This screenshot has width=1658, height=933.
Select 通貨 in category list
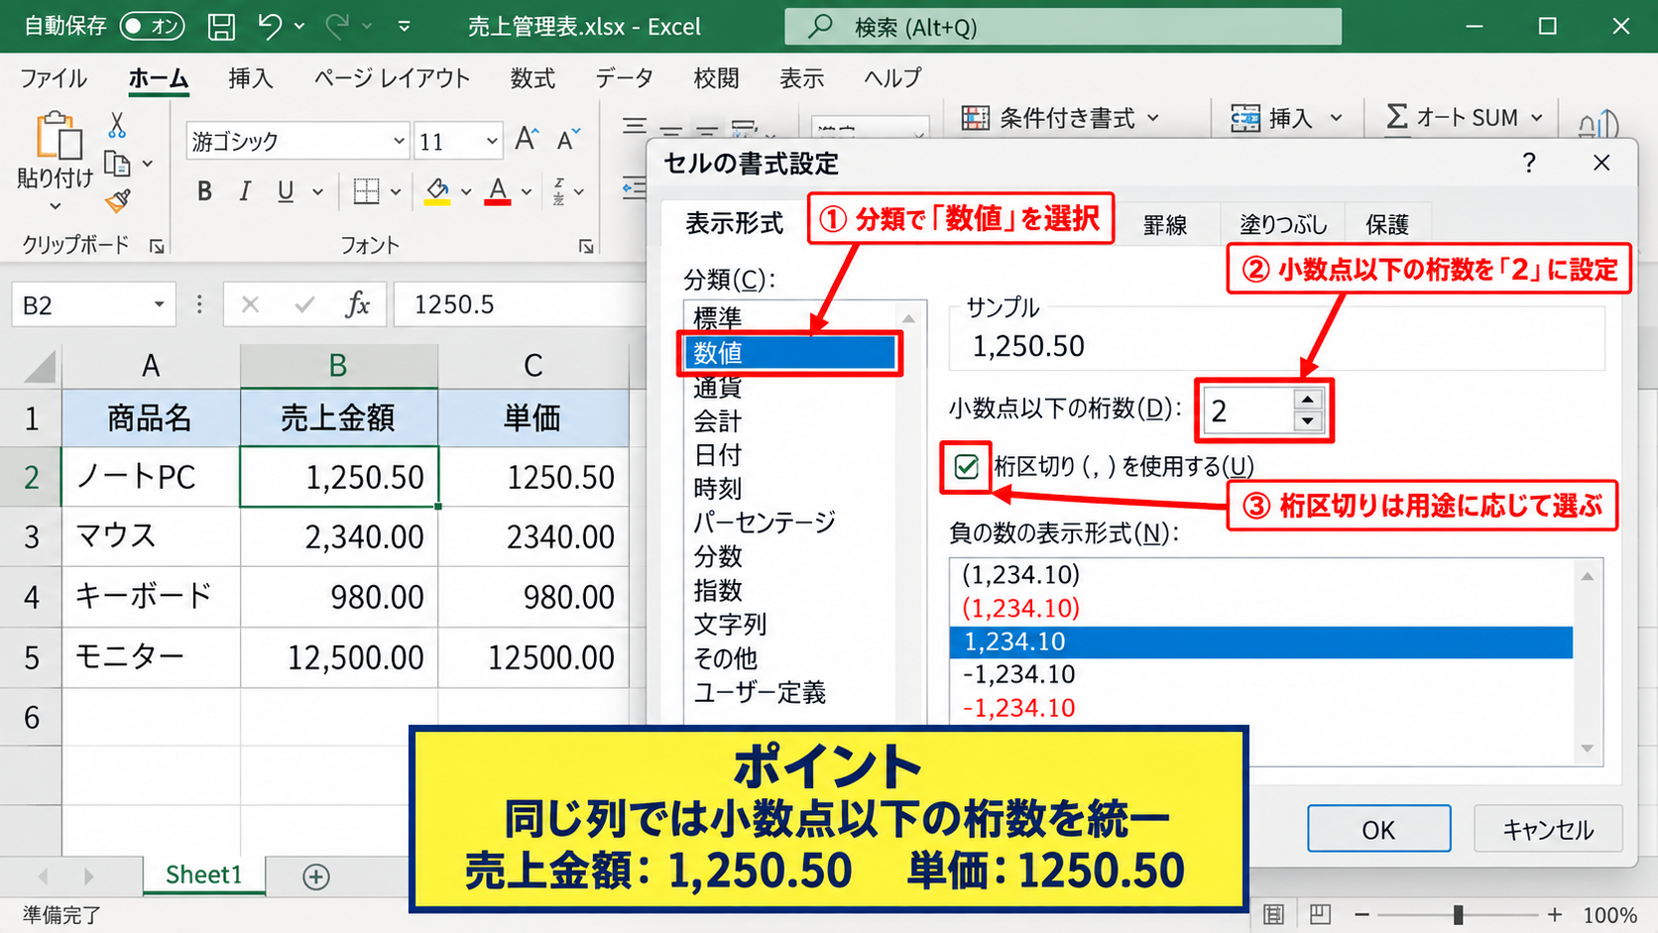pos(717,388)
